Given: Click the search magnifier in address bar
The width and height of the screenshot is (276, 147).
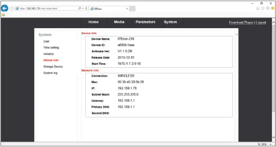Looking at the screenshot, I should click(x=79, y=8).
